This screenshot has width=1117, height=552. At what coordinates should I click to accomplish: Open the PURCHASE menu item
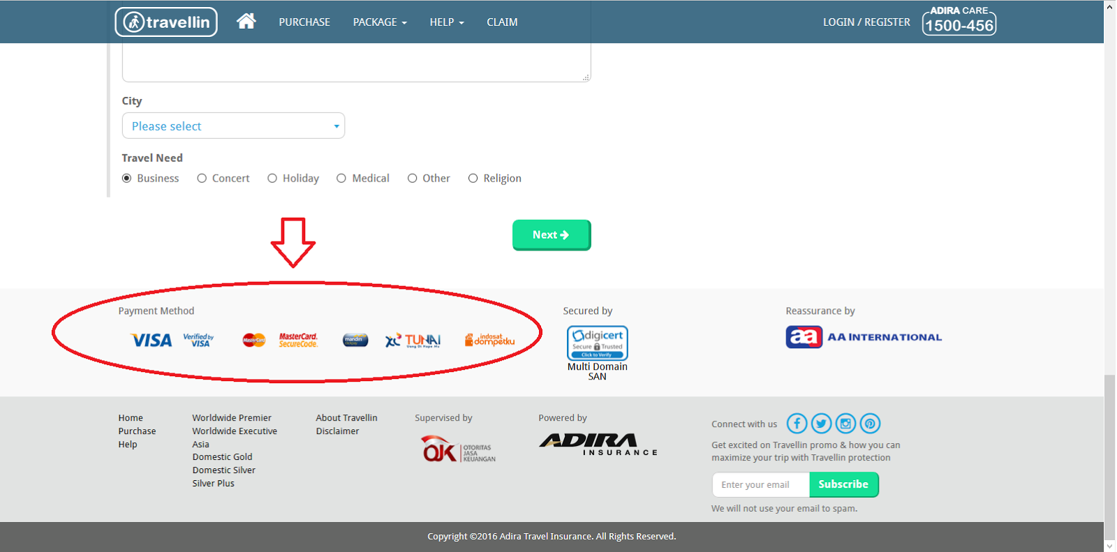[304, 22]
